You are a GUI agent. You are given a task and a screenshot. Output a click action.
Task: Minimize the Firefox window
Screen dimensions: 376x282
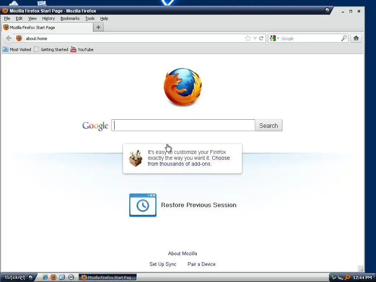click(343, 11)
